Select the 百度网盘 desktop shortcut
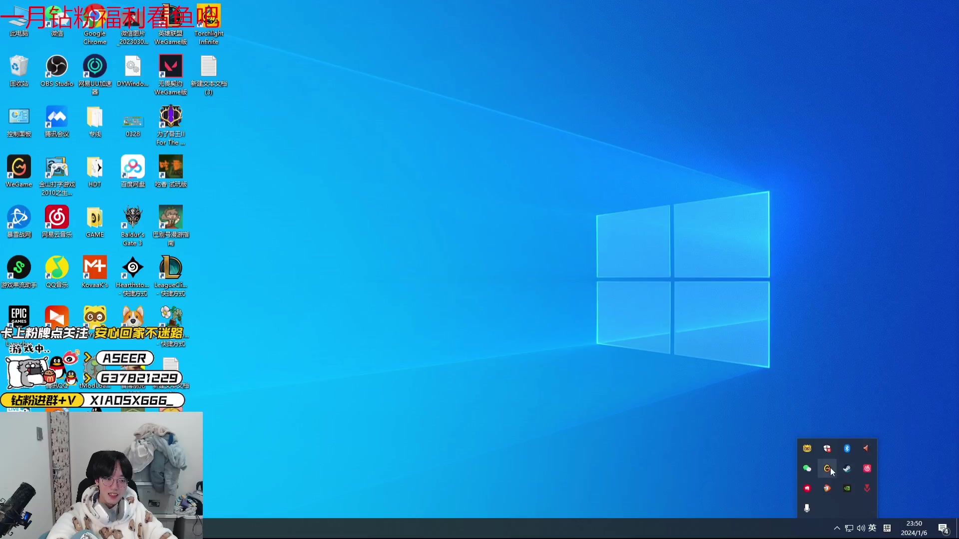The width and height of the screenshot is (959, 539). coord(133,171)
